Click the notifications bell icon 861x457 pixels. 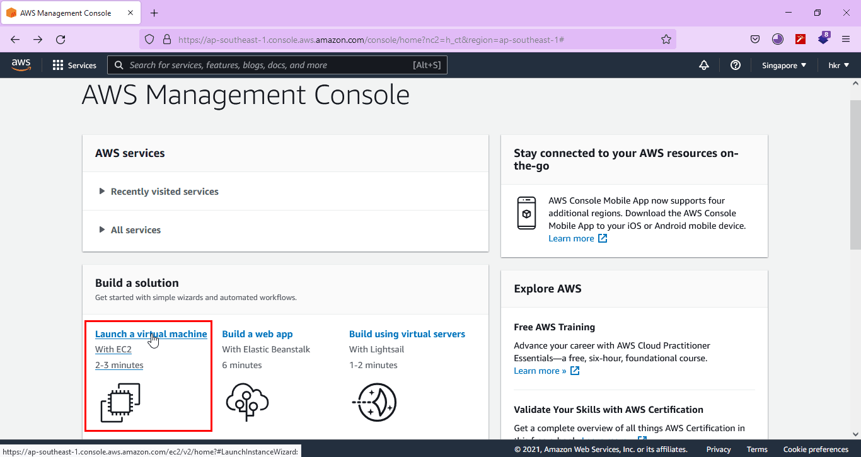point(704,65)
